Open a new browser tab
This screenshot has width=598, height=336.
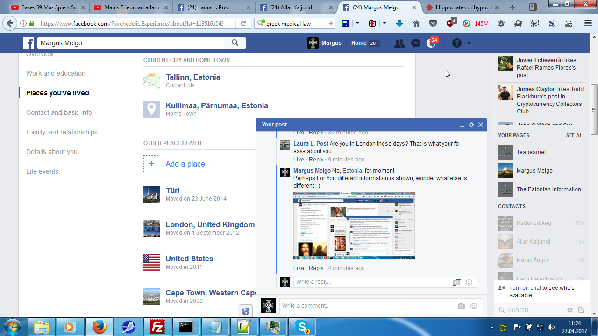pyautogui.click(x=513, y=7)
